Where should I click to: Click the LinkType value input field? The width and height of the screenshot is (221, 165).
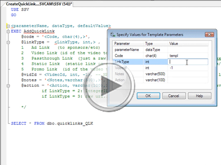click(188, 62)
